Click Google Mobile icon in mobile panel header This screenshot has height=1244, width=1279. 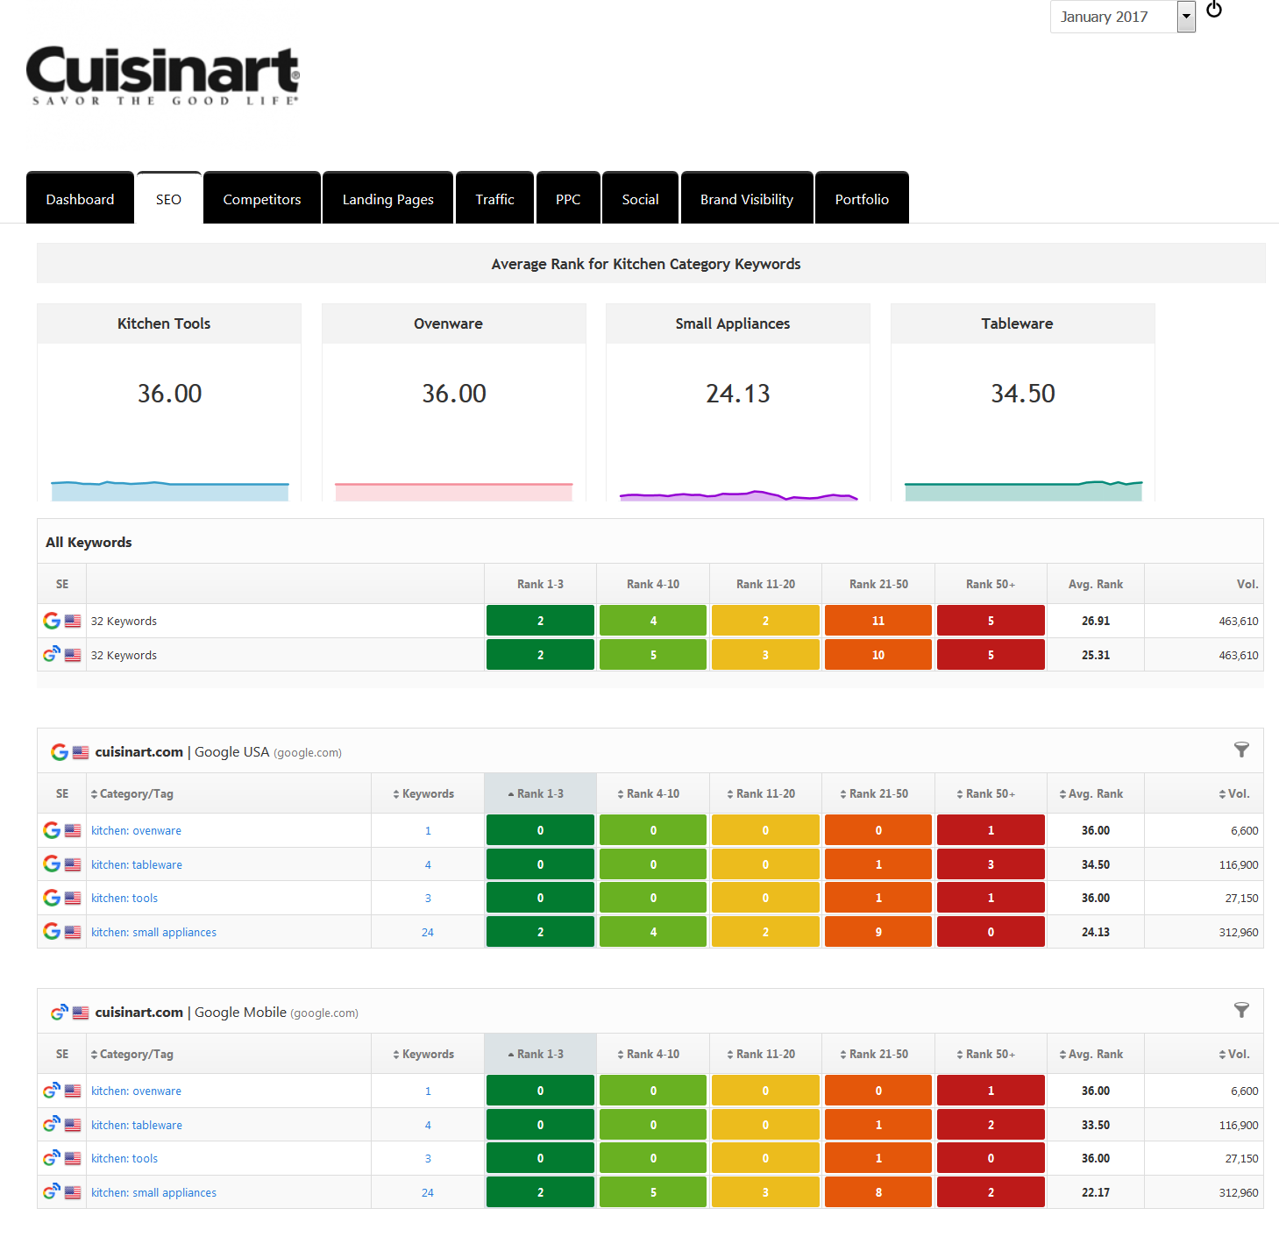coord(59,1013)
